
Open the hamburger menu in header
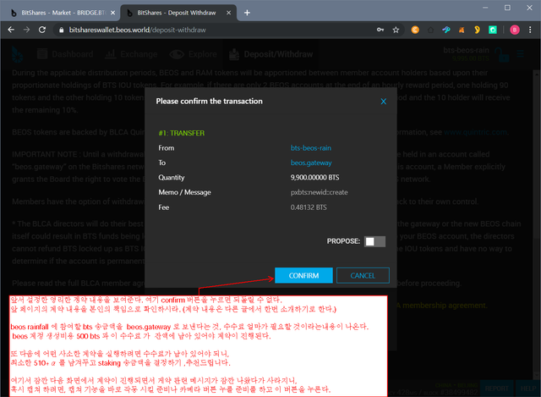click(521, 54)
